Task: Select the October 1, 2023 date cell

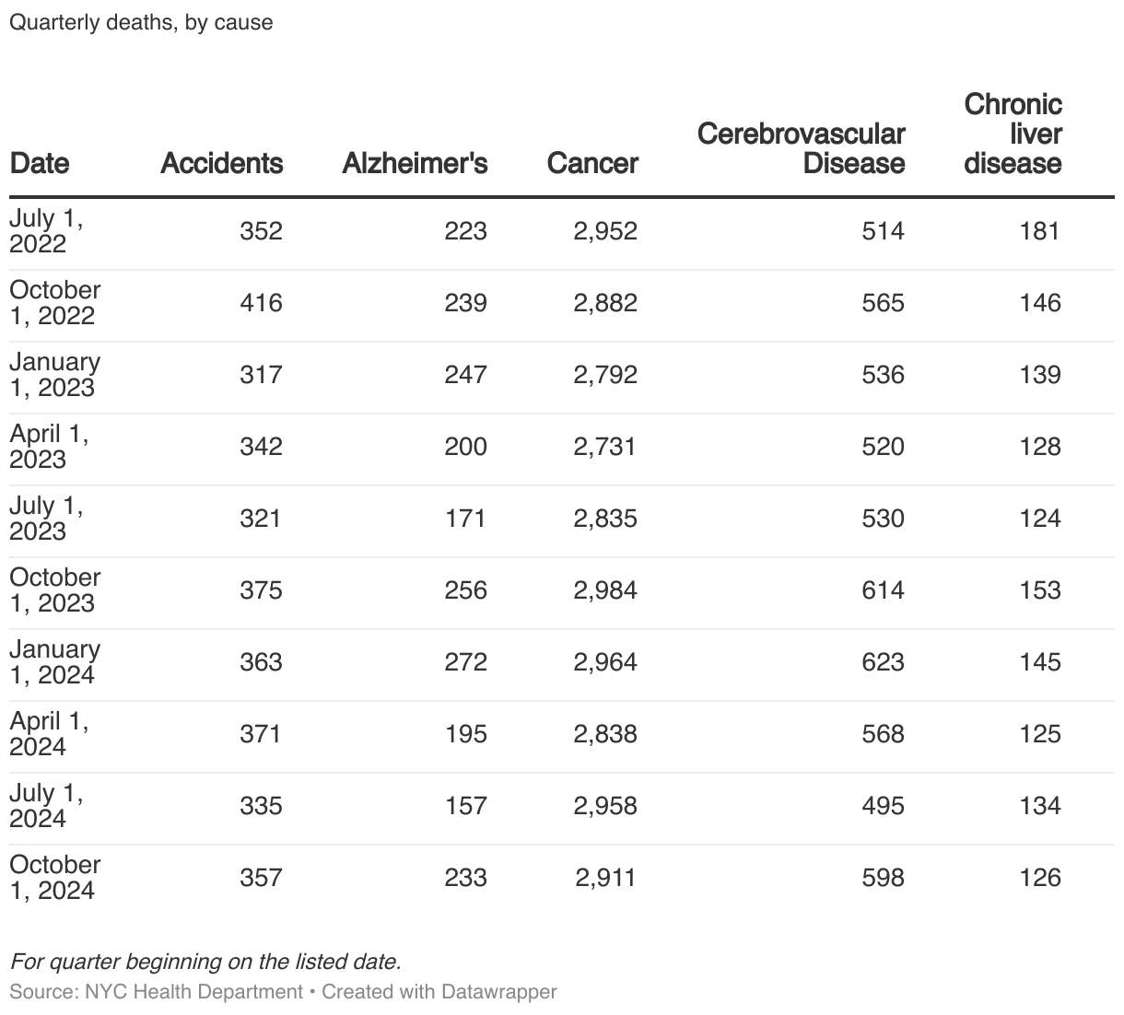Action: pyautogui.click(x=55, y=589)
